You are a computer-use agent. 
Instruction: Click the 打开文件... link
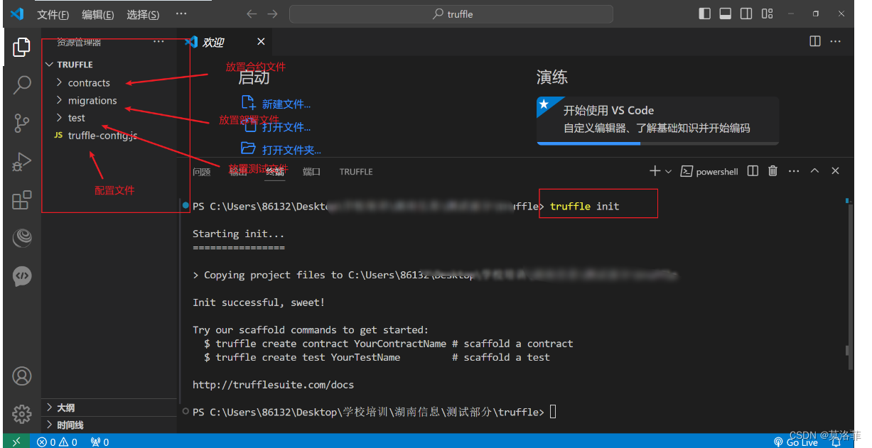click(x=286, y=127)
